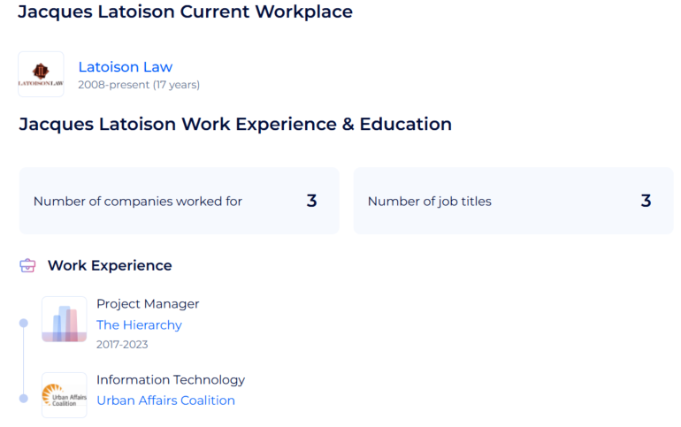The image size is (681, 427).
Task: Click the Information Technology job title
Action: (x=171, y=379)
